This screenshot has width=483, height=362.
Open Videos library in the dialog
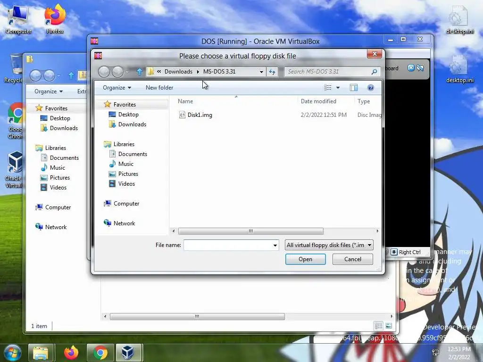(126, 183)
